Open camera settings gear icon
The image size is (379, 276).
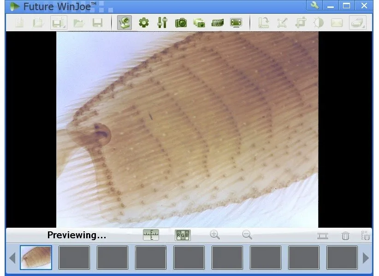(x=144, y=23)
